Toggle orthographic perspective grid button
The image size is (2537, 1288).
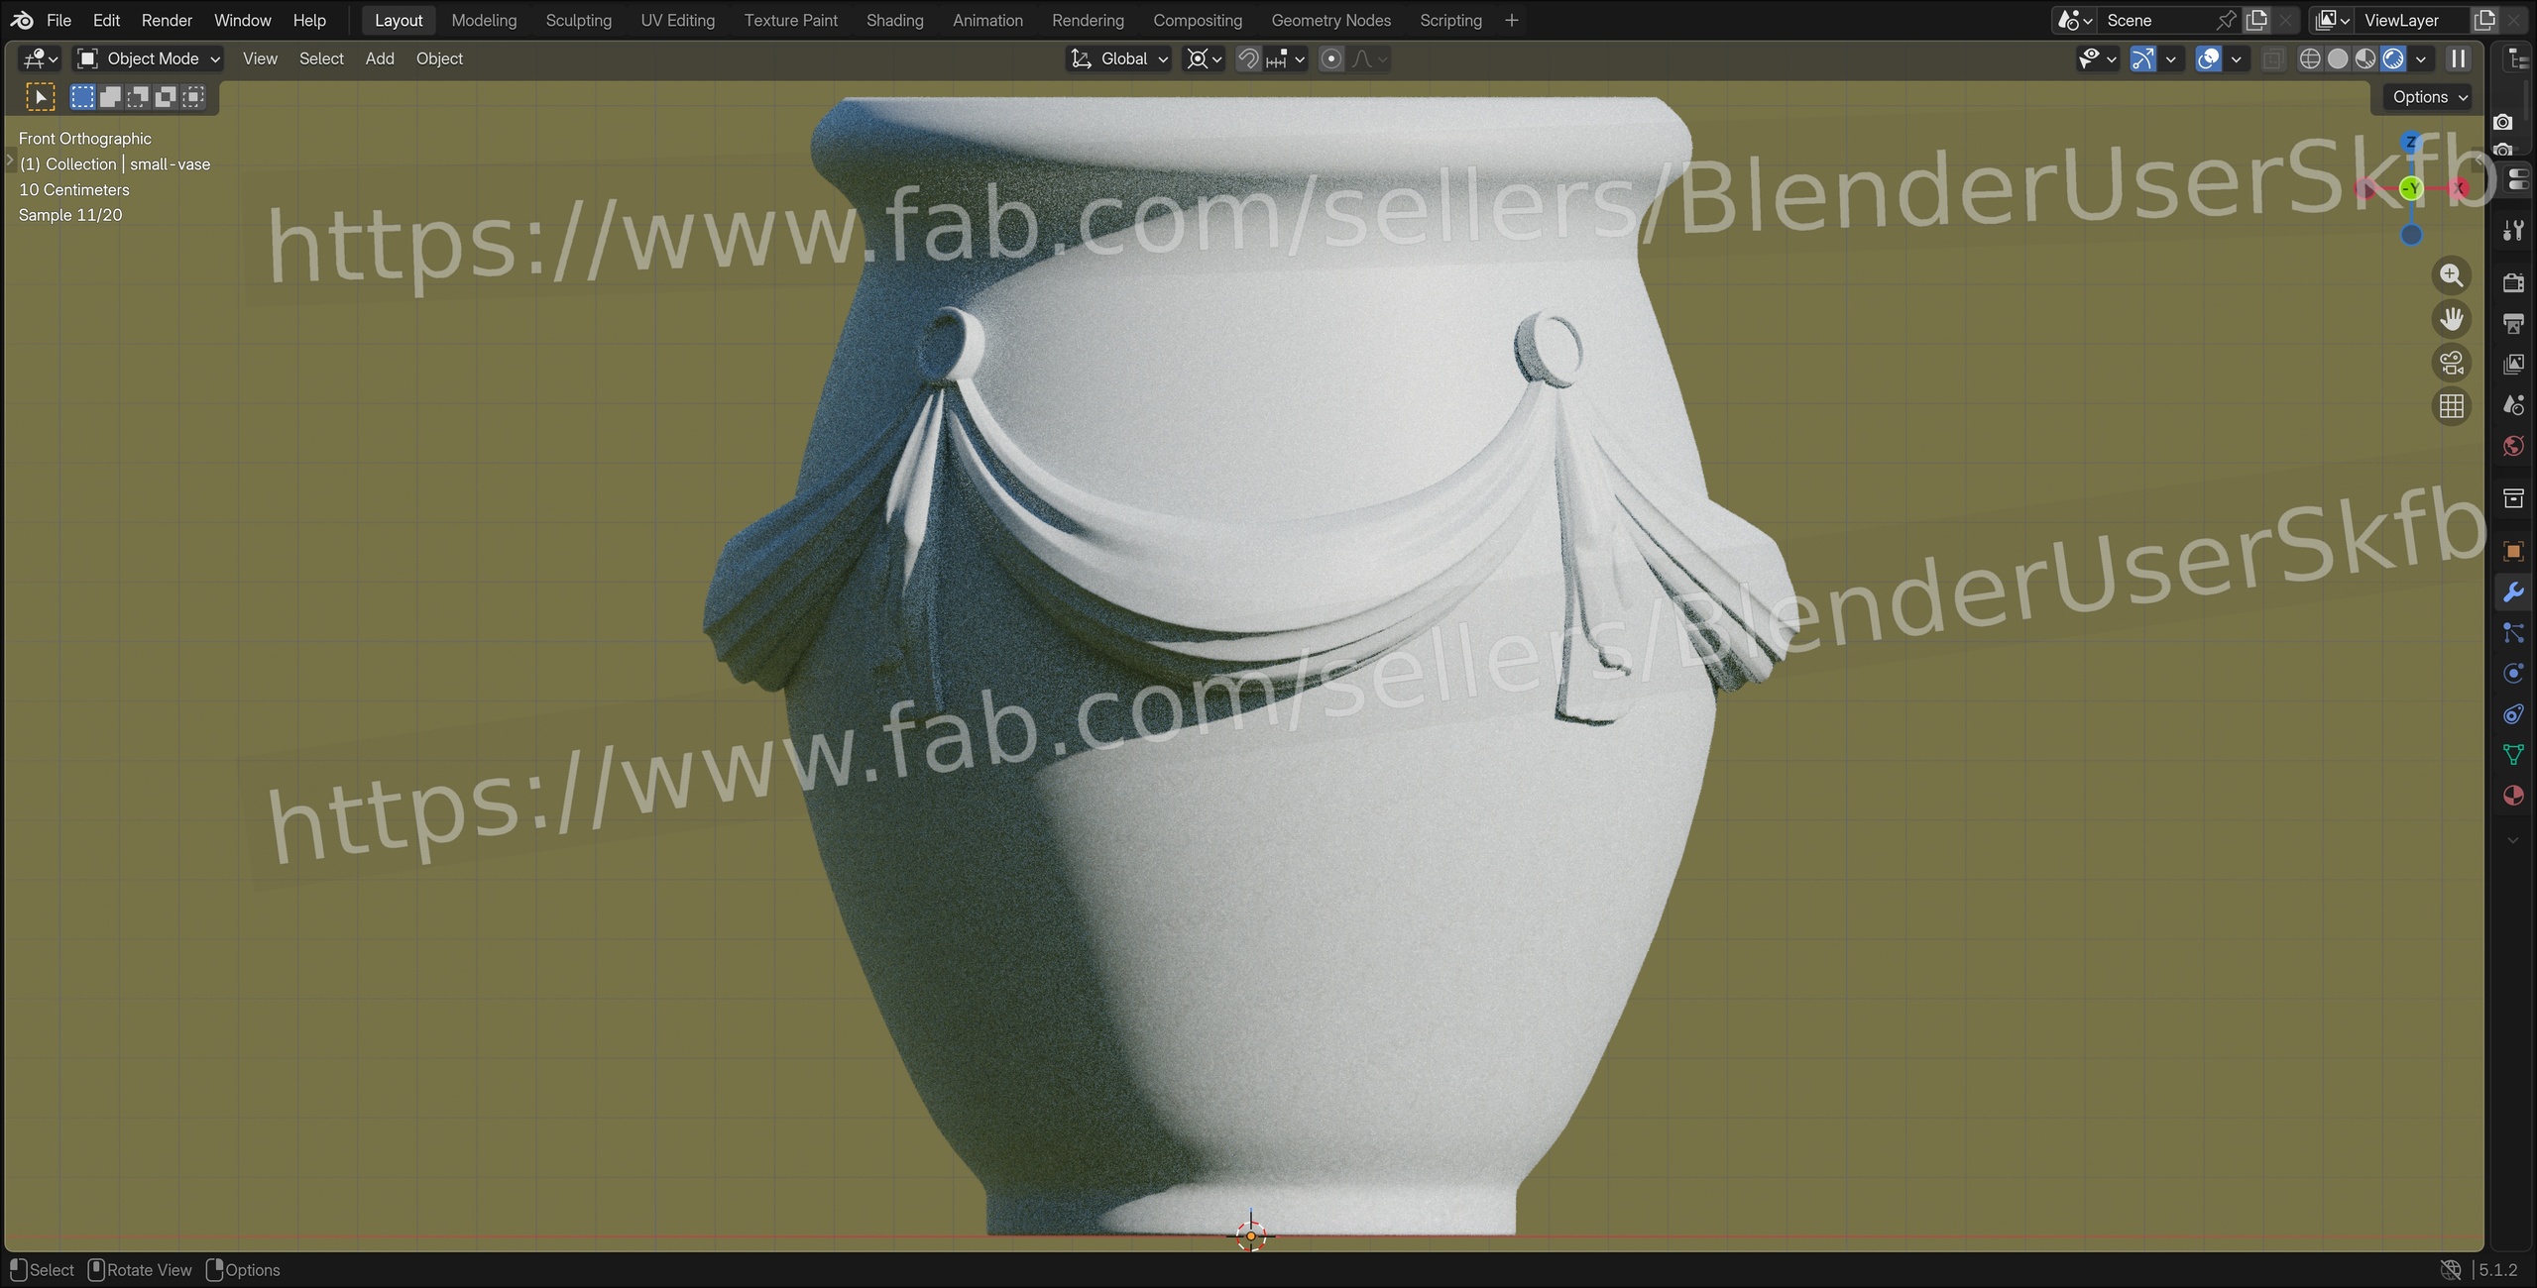[x=2452, y=406]
